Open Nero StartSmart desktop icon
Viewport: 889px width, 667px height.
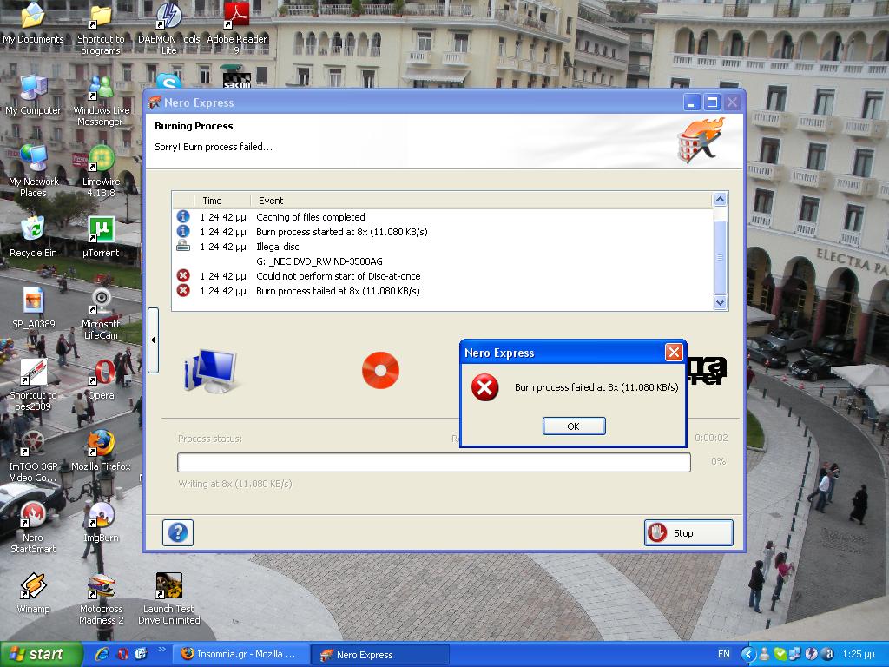33,528
